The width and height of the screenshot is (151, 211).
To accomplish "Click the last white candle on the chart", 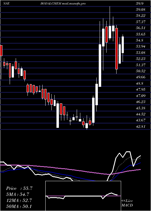I will pyautogui.click(x=123, y=45).
